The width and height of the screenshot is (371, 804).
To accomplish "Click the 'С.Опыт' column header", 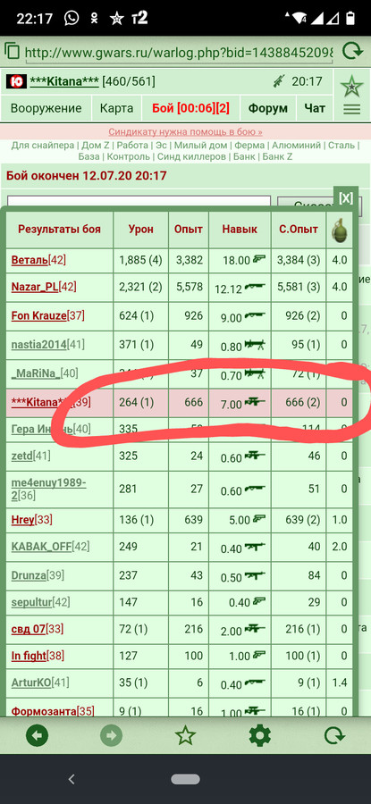I will [298, 230].
